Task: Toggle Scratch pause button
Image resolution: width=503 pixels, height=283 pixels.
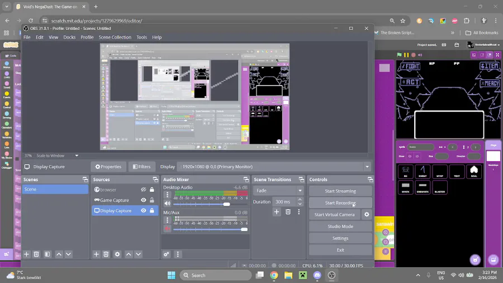Action: pos(406,55)
